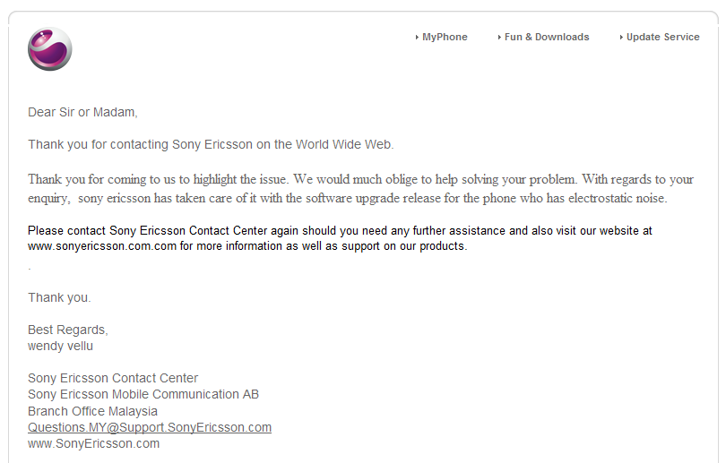Open the Questions.MY@Support.SonyEricsson.com email link
The height and width of the screenshot is (463, 726).
coord(150,427)
